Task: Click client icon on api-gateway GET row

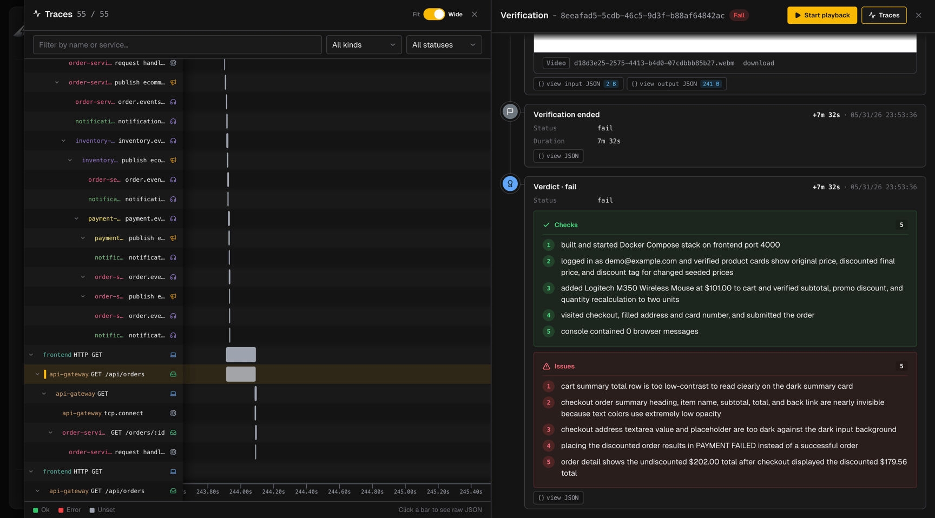Action: [x=173, y=394]
